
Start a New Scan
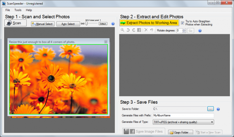click(x=209, y=132)
